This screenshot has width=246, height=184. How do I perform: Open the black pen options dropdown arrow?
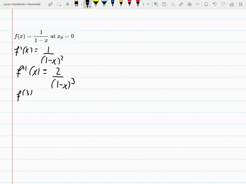(x=90, y=7)
